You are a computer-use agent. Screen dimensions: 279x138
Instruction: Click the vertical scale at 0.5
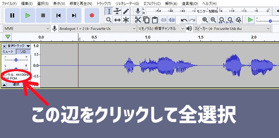[x=36, y=55]
